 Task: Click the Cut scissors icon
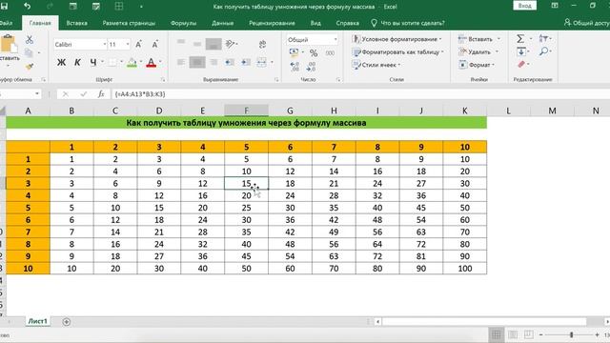click(x=30, y=40)
